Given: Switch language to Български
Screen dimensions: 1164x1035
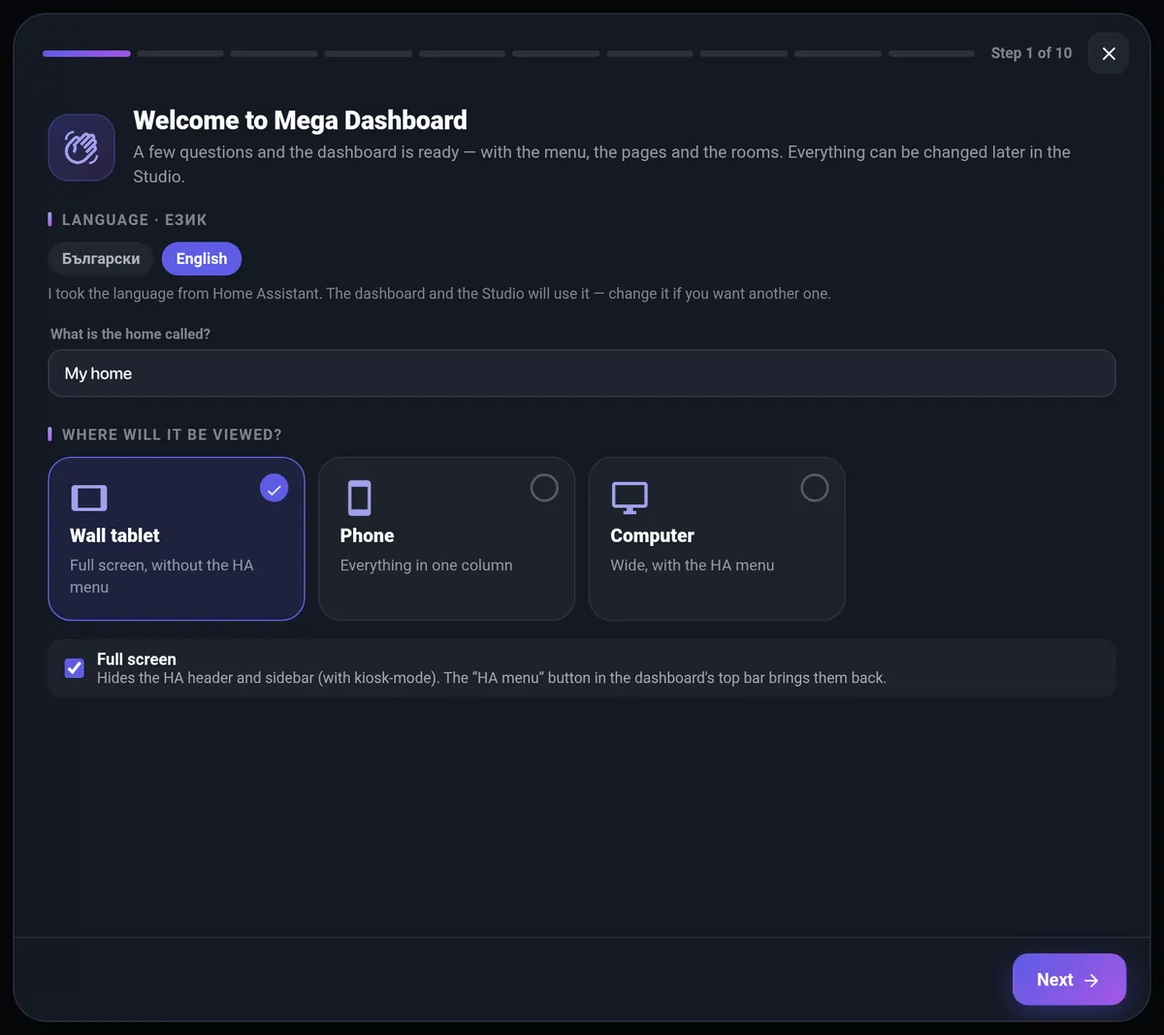Looking at the screenshot, I should (101, 259).
